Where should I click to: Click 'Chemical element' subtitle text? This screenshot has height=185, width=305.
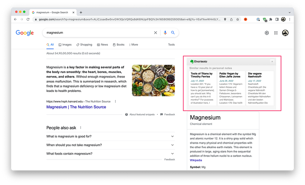[201, 124]
